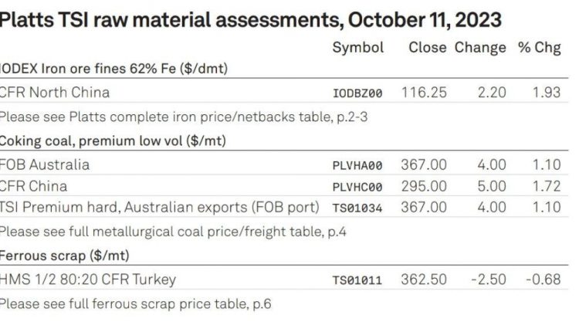579x332 pixels.
Task: Select the Close column header
Action: pyautogui.click(x=427, y=47)
